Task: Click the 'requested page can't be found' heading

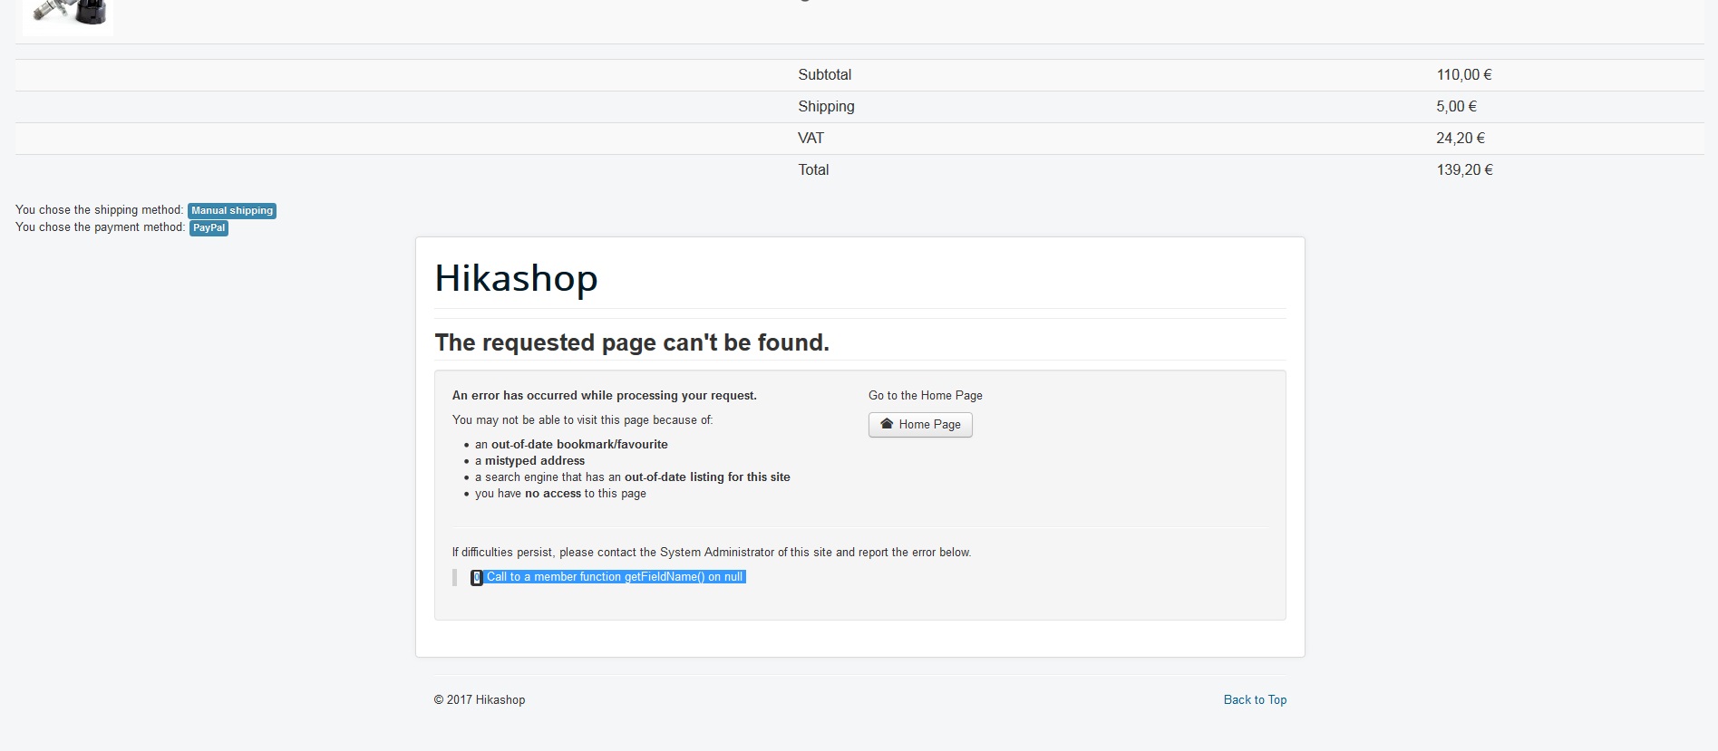Action: [632, 342]
